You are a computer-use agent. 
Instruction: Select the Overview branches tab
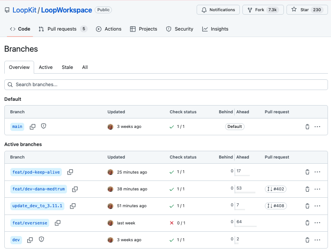tap(19, 67)
